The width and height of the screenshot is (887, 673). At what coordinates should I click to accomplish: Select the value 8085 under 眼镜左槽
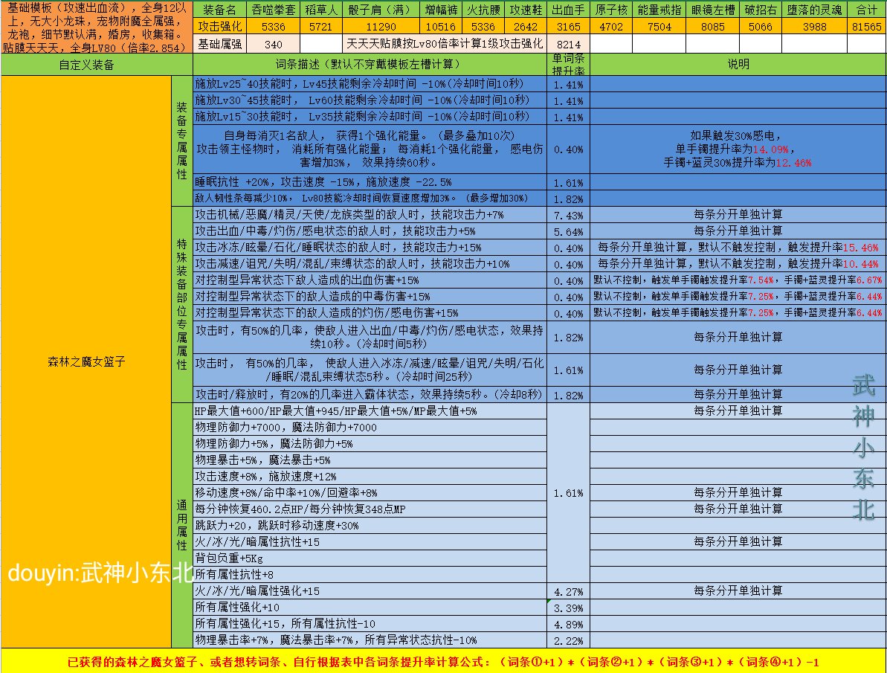tap(713, 27)
